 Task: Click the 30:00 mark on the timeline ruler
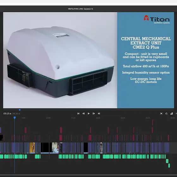pos(148,118)
